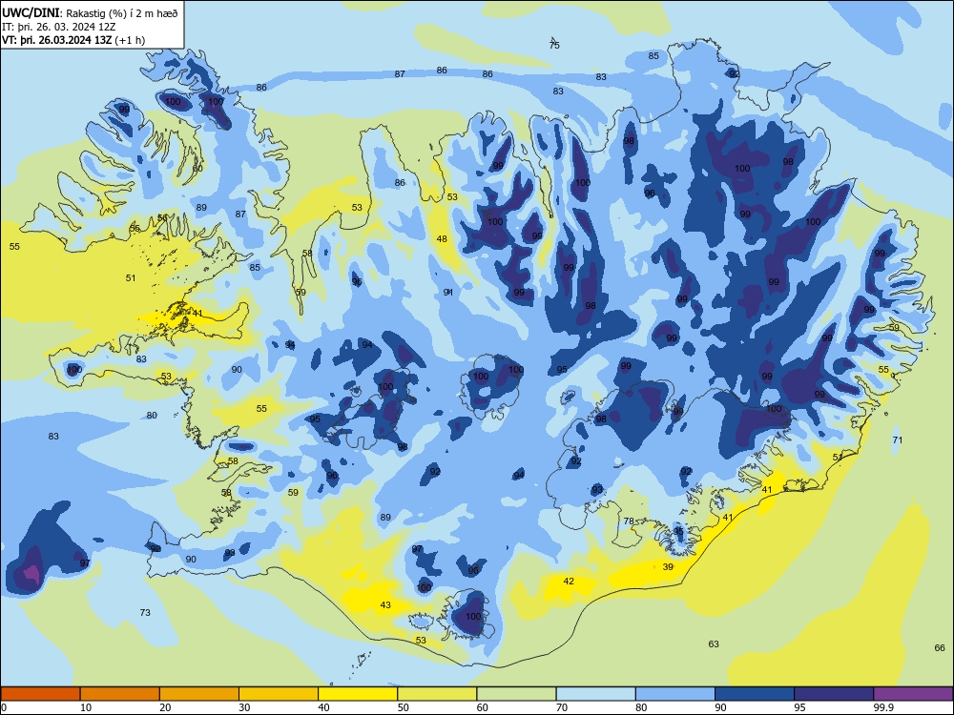
Task: Select the '73' humidity value over the ocean
Action: pyautogui.click(x=145, y=613)
